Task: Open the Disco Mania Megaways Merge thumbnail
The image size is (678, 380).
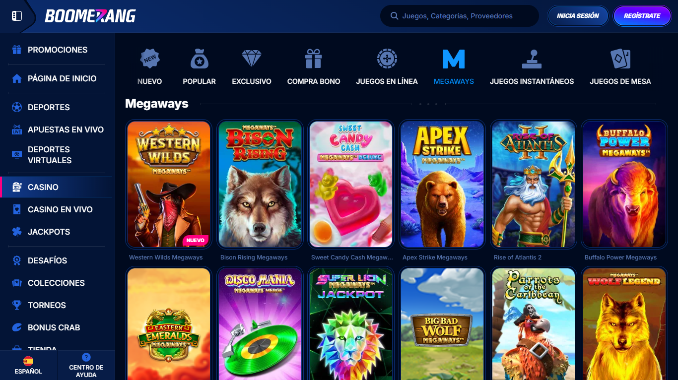Action: [260, 324]
